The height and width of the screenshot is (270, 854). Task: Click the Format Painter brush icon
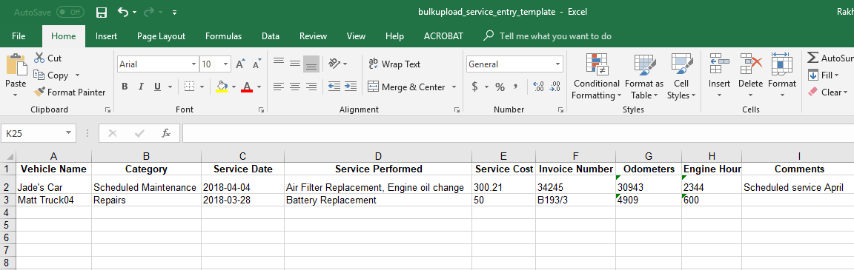point(39,92)
